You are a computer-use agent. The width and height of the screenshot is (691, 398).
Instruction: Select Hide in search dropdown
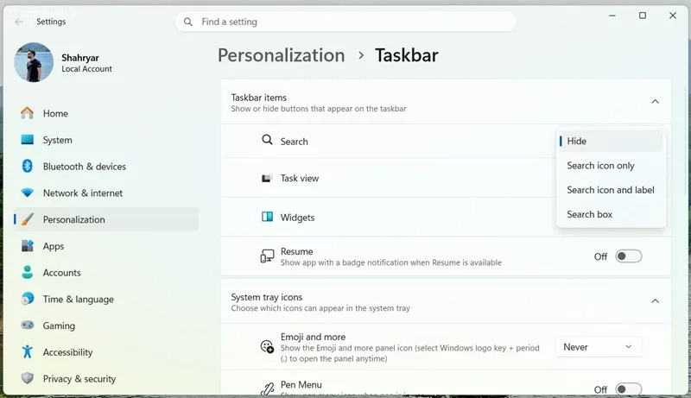[x=611, y=141]
